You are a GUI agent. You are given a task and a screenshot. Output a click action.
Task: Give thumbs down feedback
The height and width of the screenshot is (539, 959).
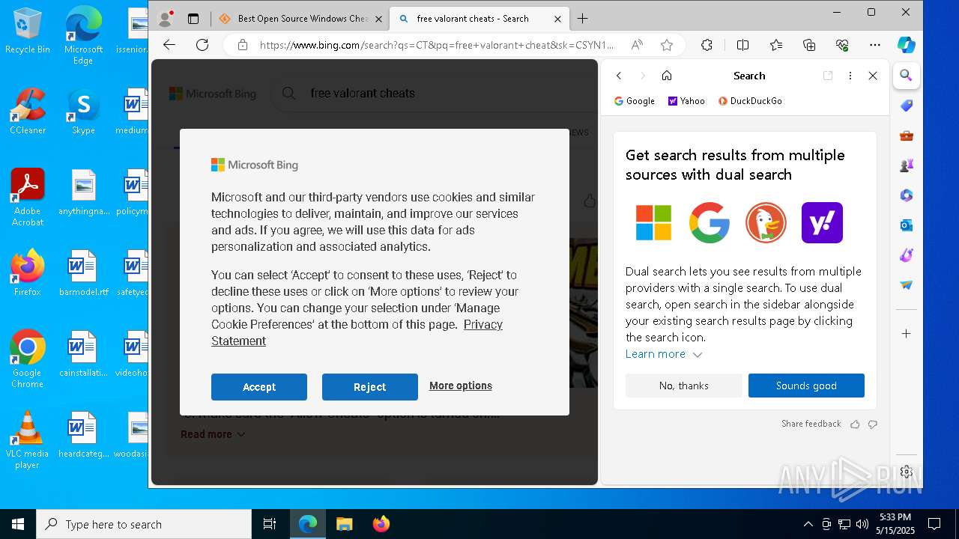pyautogui.click(x=873, y=424)
